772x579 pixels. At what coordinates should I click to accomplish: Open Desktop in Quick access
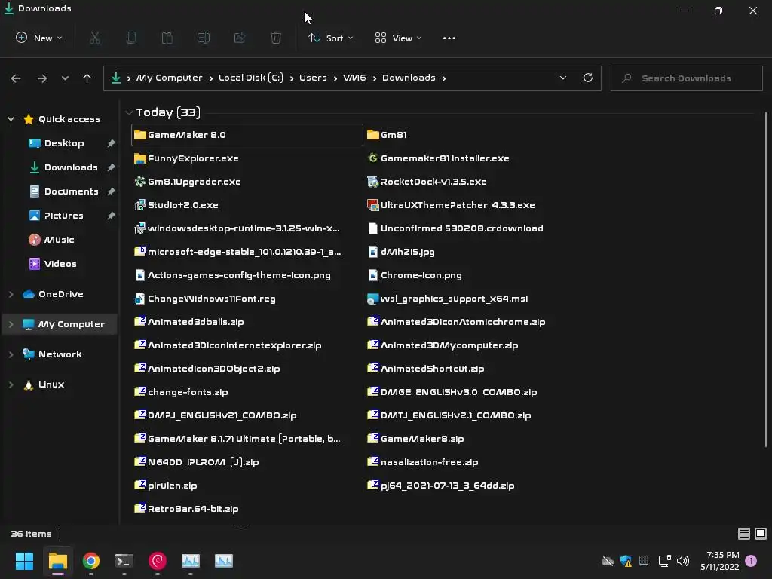63,143
